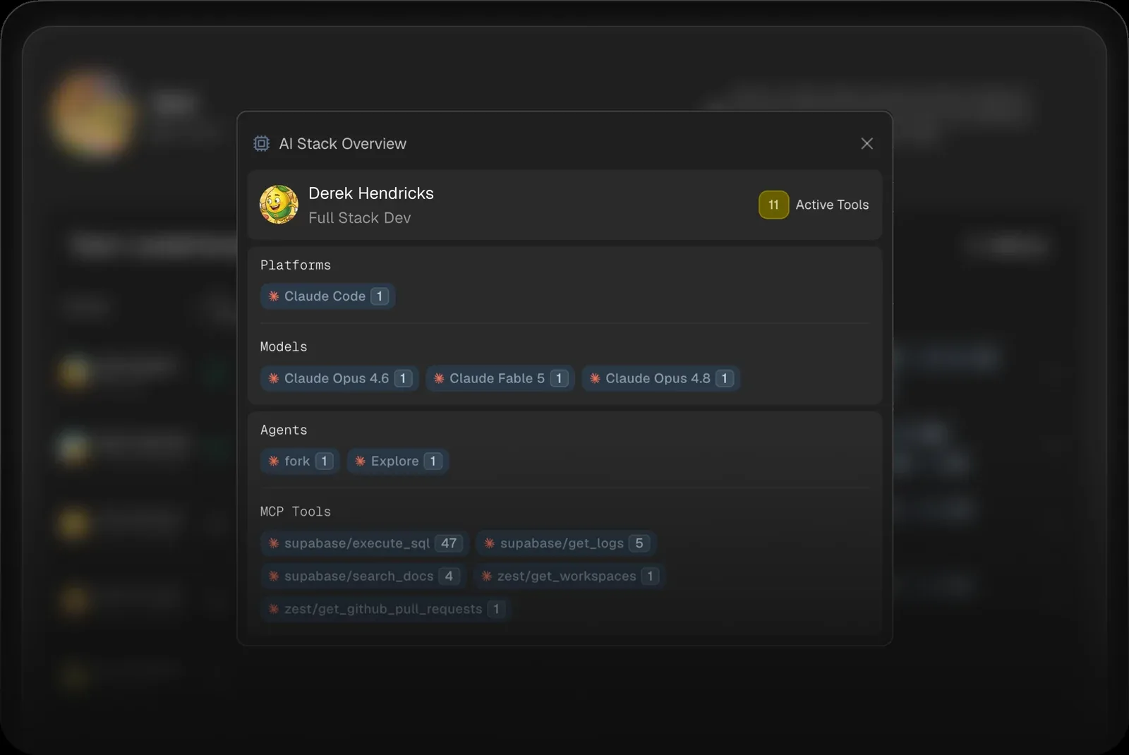1129x755 pixels.
Task: Click the 5 count on supabase/get_logs
Action: click(x=639, y=543)
